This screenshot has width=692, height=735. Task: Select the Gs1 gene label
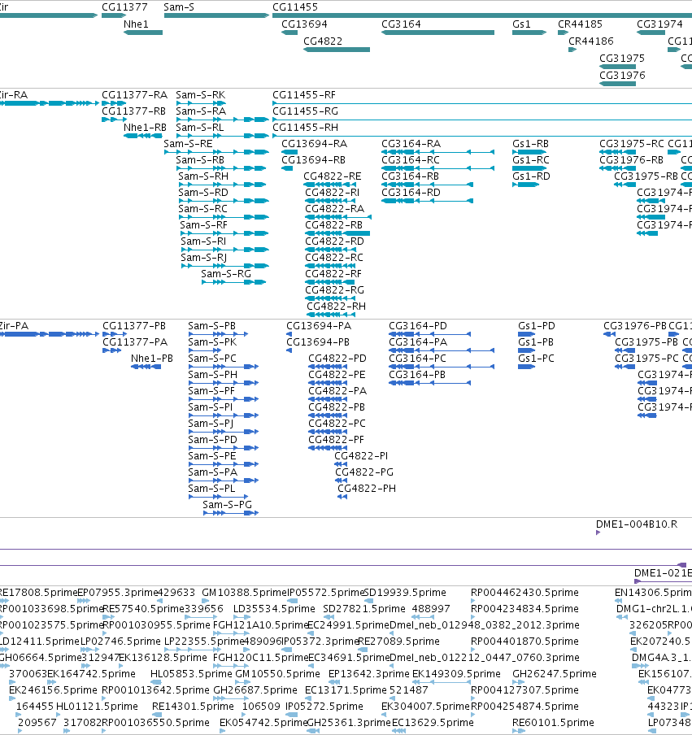pyautogui.click(x=521, y=24)
